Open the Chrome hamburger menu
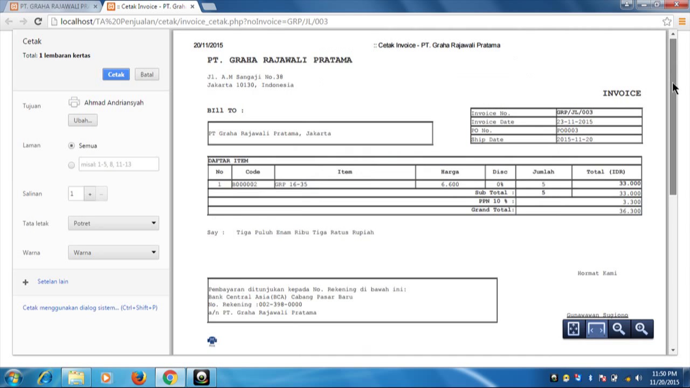 (x=682, y=22)
